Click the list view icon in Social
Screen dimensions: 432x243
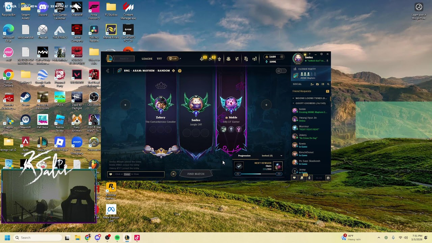[x=323, y=84]
